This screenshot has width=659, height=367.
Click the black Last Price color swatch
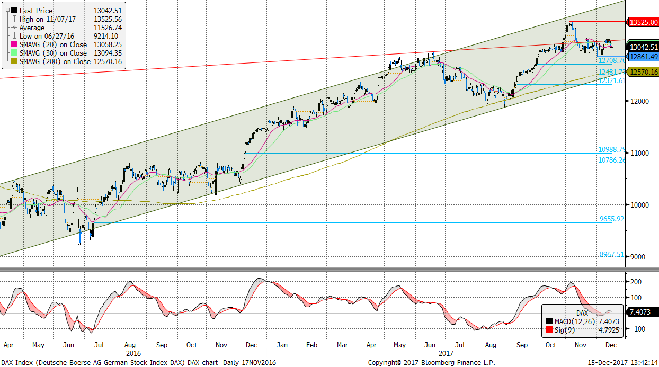[x=14, y=10]
